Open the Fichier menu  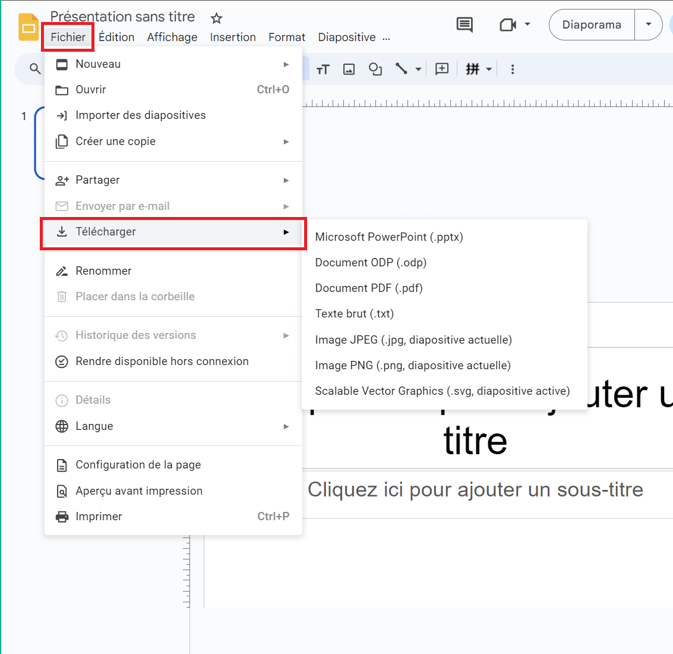68,37
